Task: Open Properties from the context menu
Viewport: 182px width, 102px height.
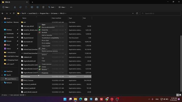Action: tap(52, 73)
